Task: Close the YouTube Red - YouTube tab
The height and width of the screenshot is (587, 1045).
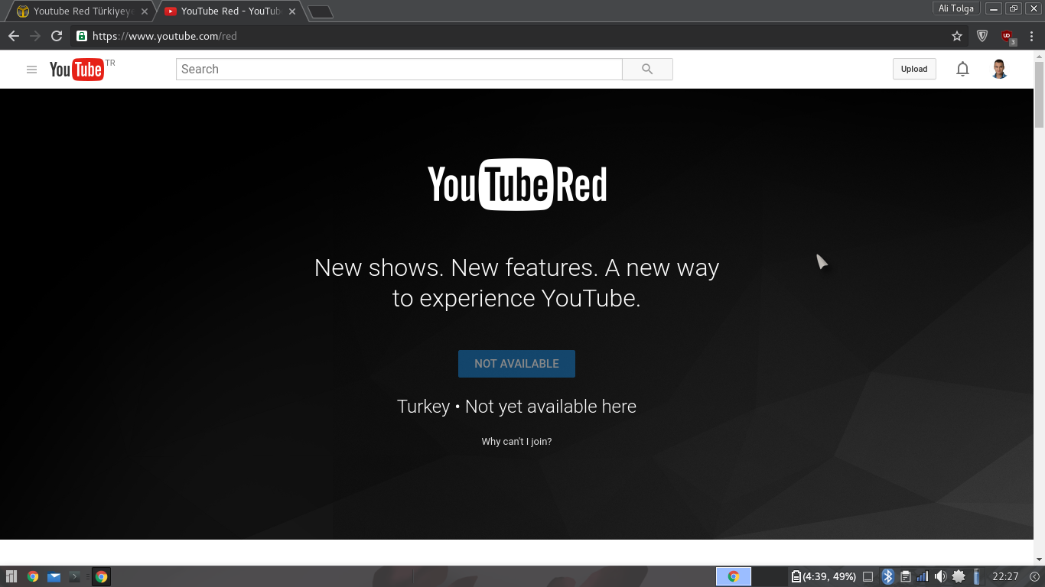Action: point(291,11)
